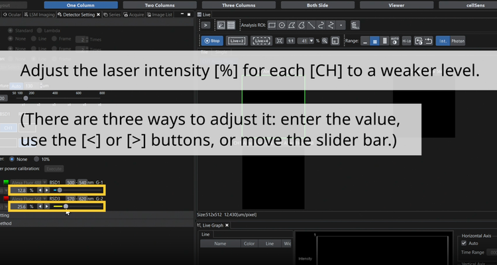Toggle the Auto checkbox under Horizontal Axis
The image size is (497, 265).
464,243
